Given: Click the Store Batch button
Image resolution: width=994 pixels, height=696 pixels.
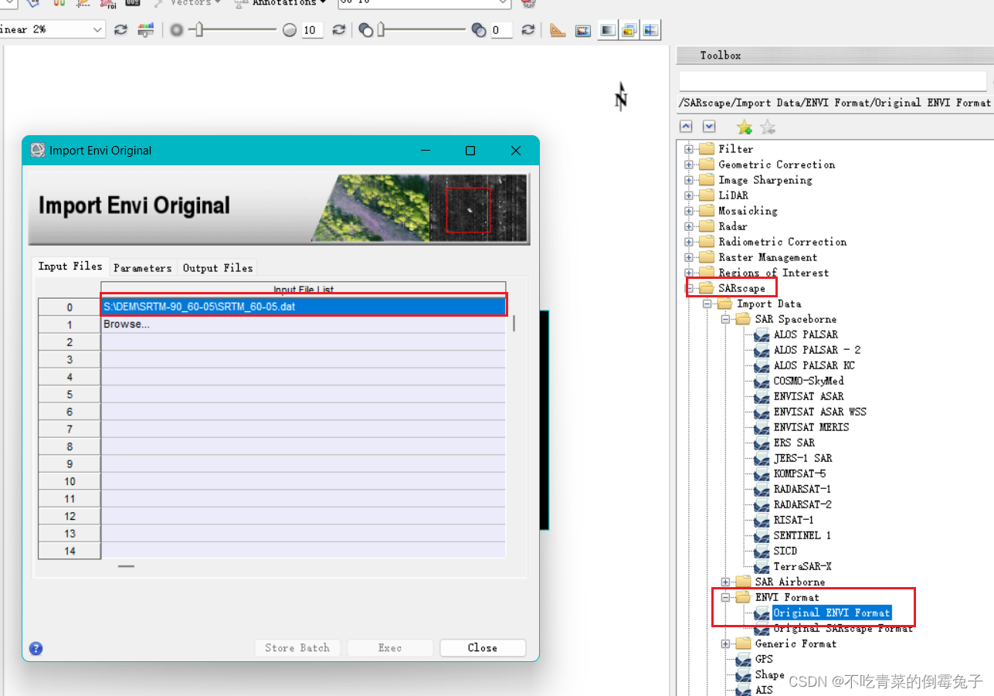Looking at the screenshot, I should 297,647.
